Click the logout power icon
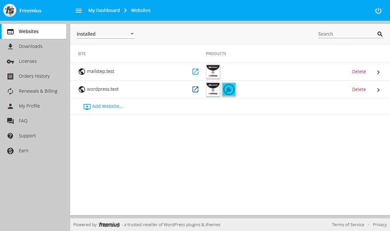Screen dimensions: 390x231 coord(378,10)
